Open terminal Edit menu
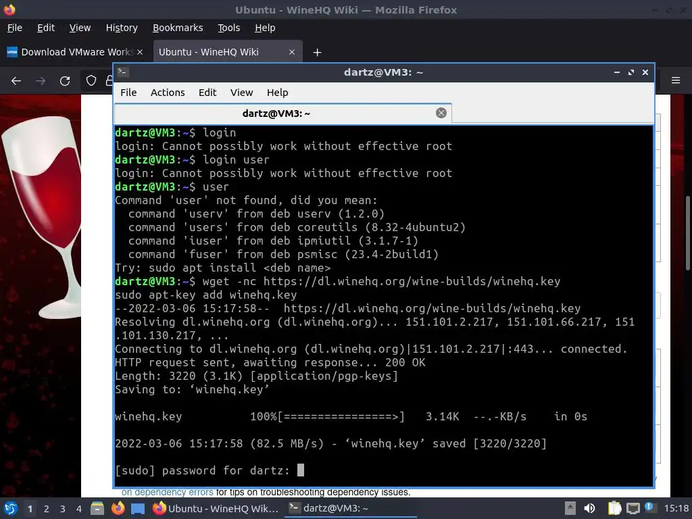Image resolution: width=692 pixels, height=519 pixels. [x=207, y=92]
